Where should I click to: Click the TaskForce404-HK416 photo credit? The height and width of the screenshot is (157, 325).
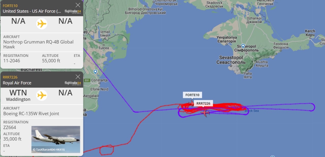click(49, 150)
